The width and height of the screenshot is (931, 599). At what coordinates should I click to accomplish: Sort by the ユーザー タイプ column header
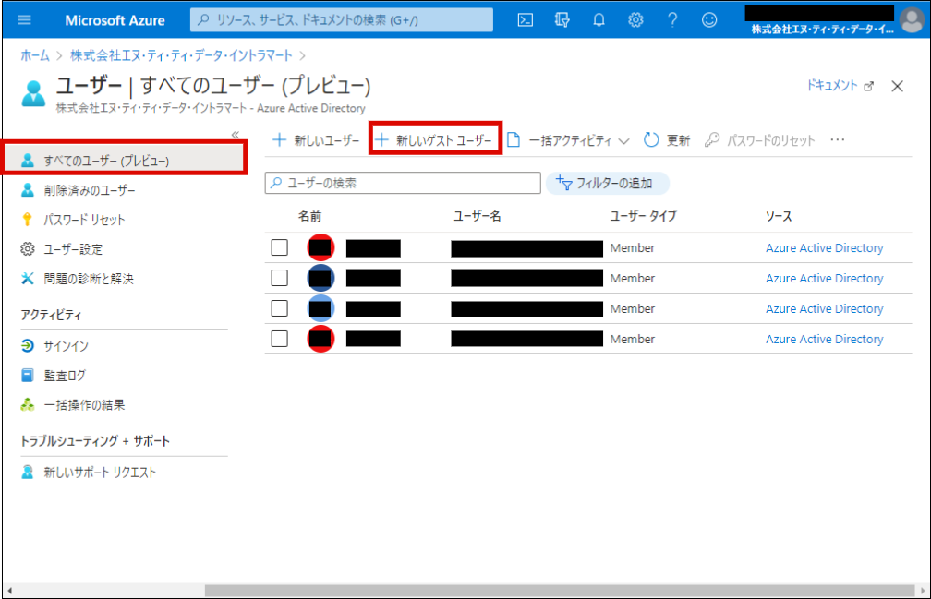[x=643, y=217]
